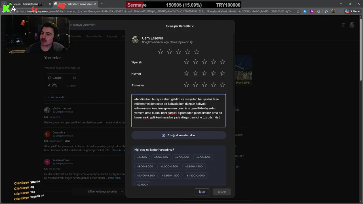Open the Google apps grid
Viewport: 363px width, 204px height.
click(343, 25)
